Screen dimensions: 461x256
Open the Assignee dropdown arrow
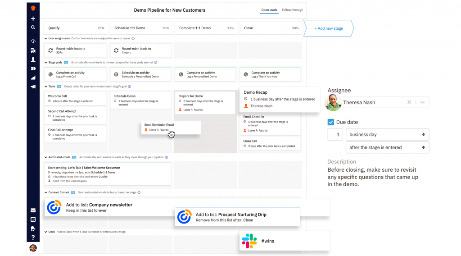422,102
